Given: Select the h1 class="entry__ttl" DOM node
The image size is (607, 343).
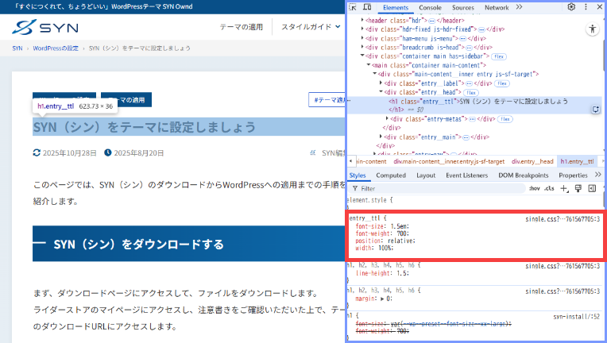Looking at the screenshot, I should click(x=477, y=102).
